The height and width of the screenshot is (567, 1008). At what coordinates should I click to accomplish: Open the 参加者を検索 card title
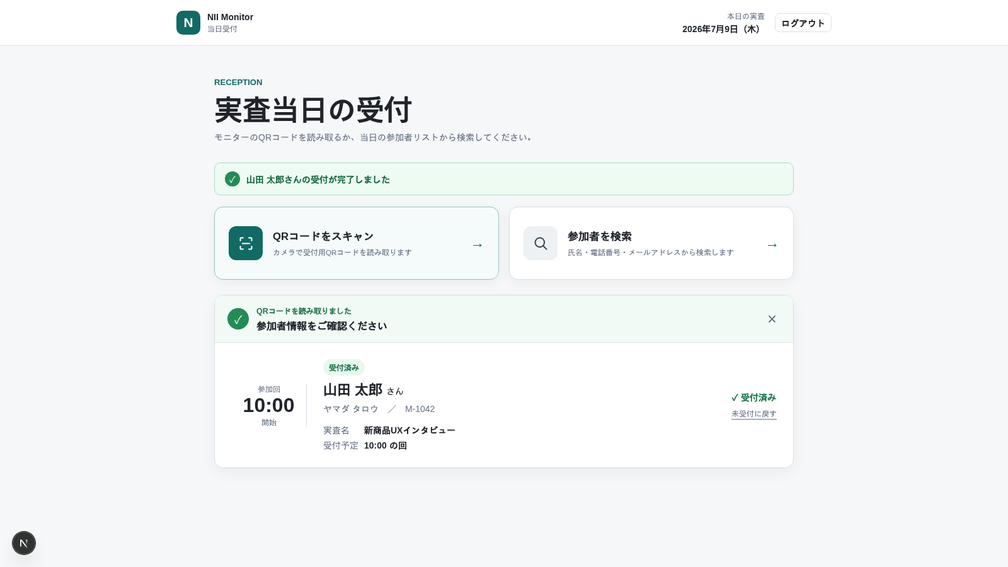pos(600,236)
